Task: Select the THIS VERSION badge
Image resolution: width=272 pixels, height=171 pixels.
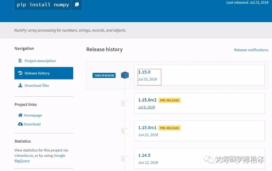Action: coord(104,75)
